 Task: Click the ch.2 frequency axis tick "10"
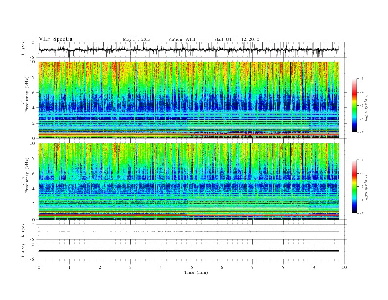tap(33, 143)
